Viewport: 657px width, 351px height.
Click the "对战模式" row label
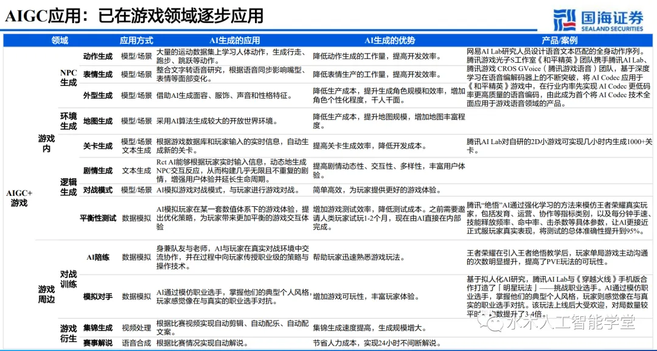coord(98,190)
